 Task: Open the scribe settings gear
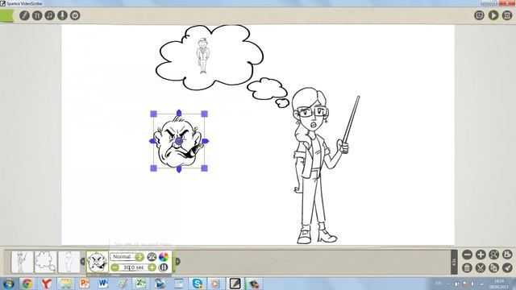pos(75,15)
